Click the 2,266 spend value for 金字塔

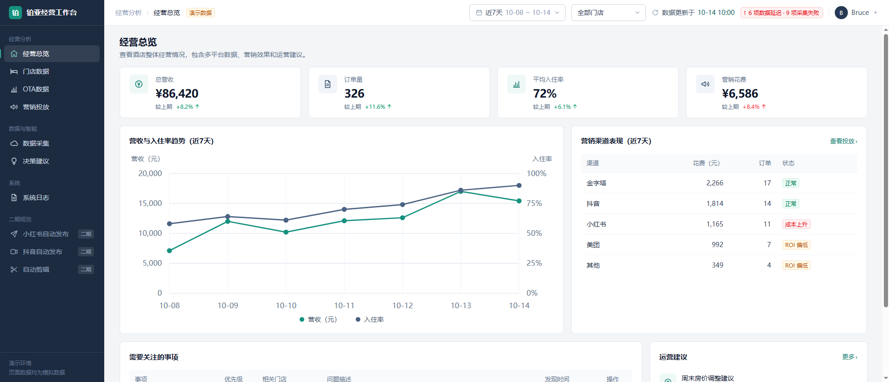715,183
